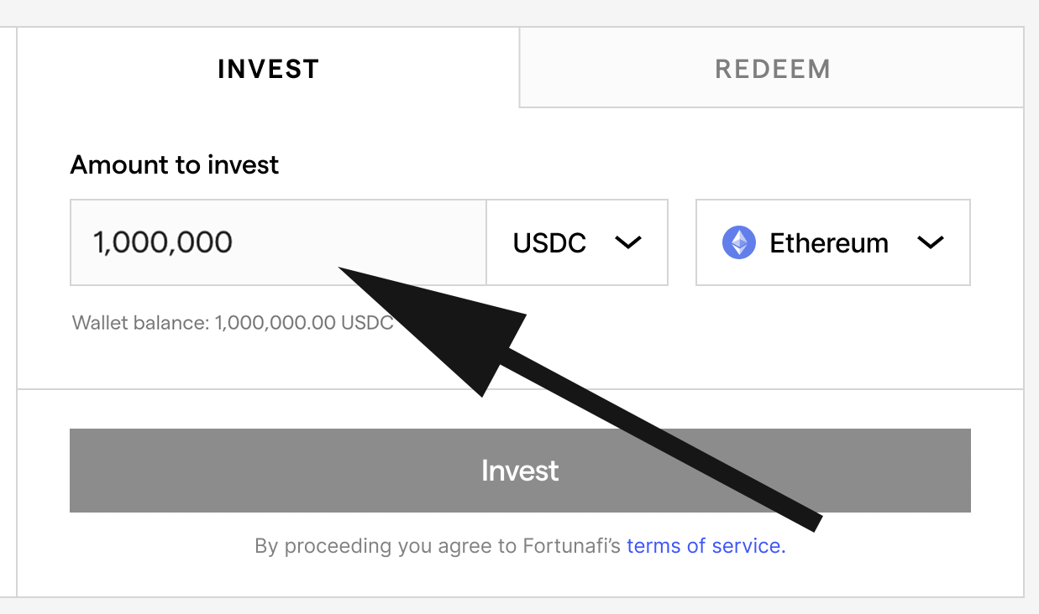Open the REDEEM tab

tap(772, 69)
